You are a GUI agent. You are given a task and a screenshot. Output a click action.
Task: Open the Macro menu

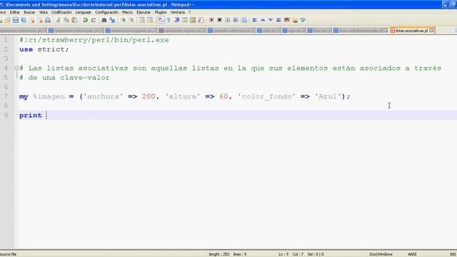(x=127, y=12)
